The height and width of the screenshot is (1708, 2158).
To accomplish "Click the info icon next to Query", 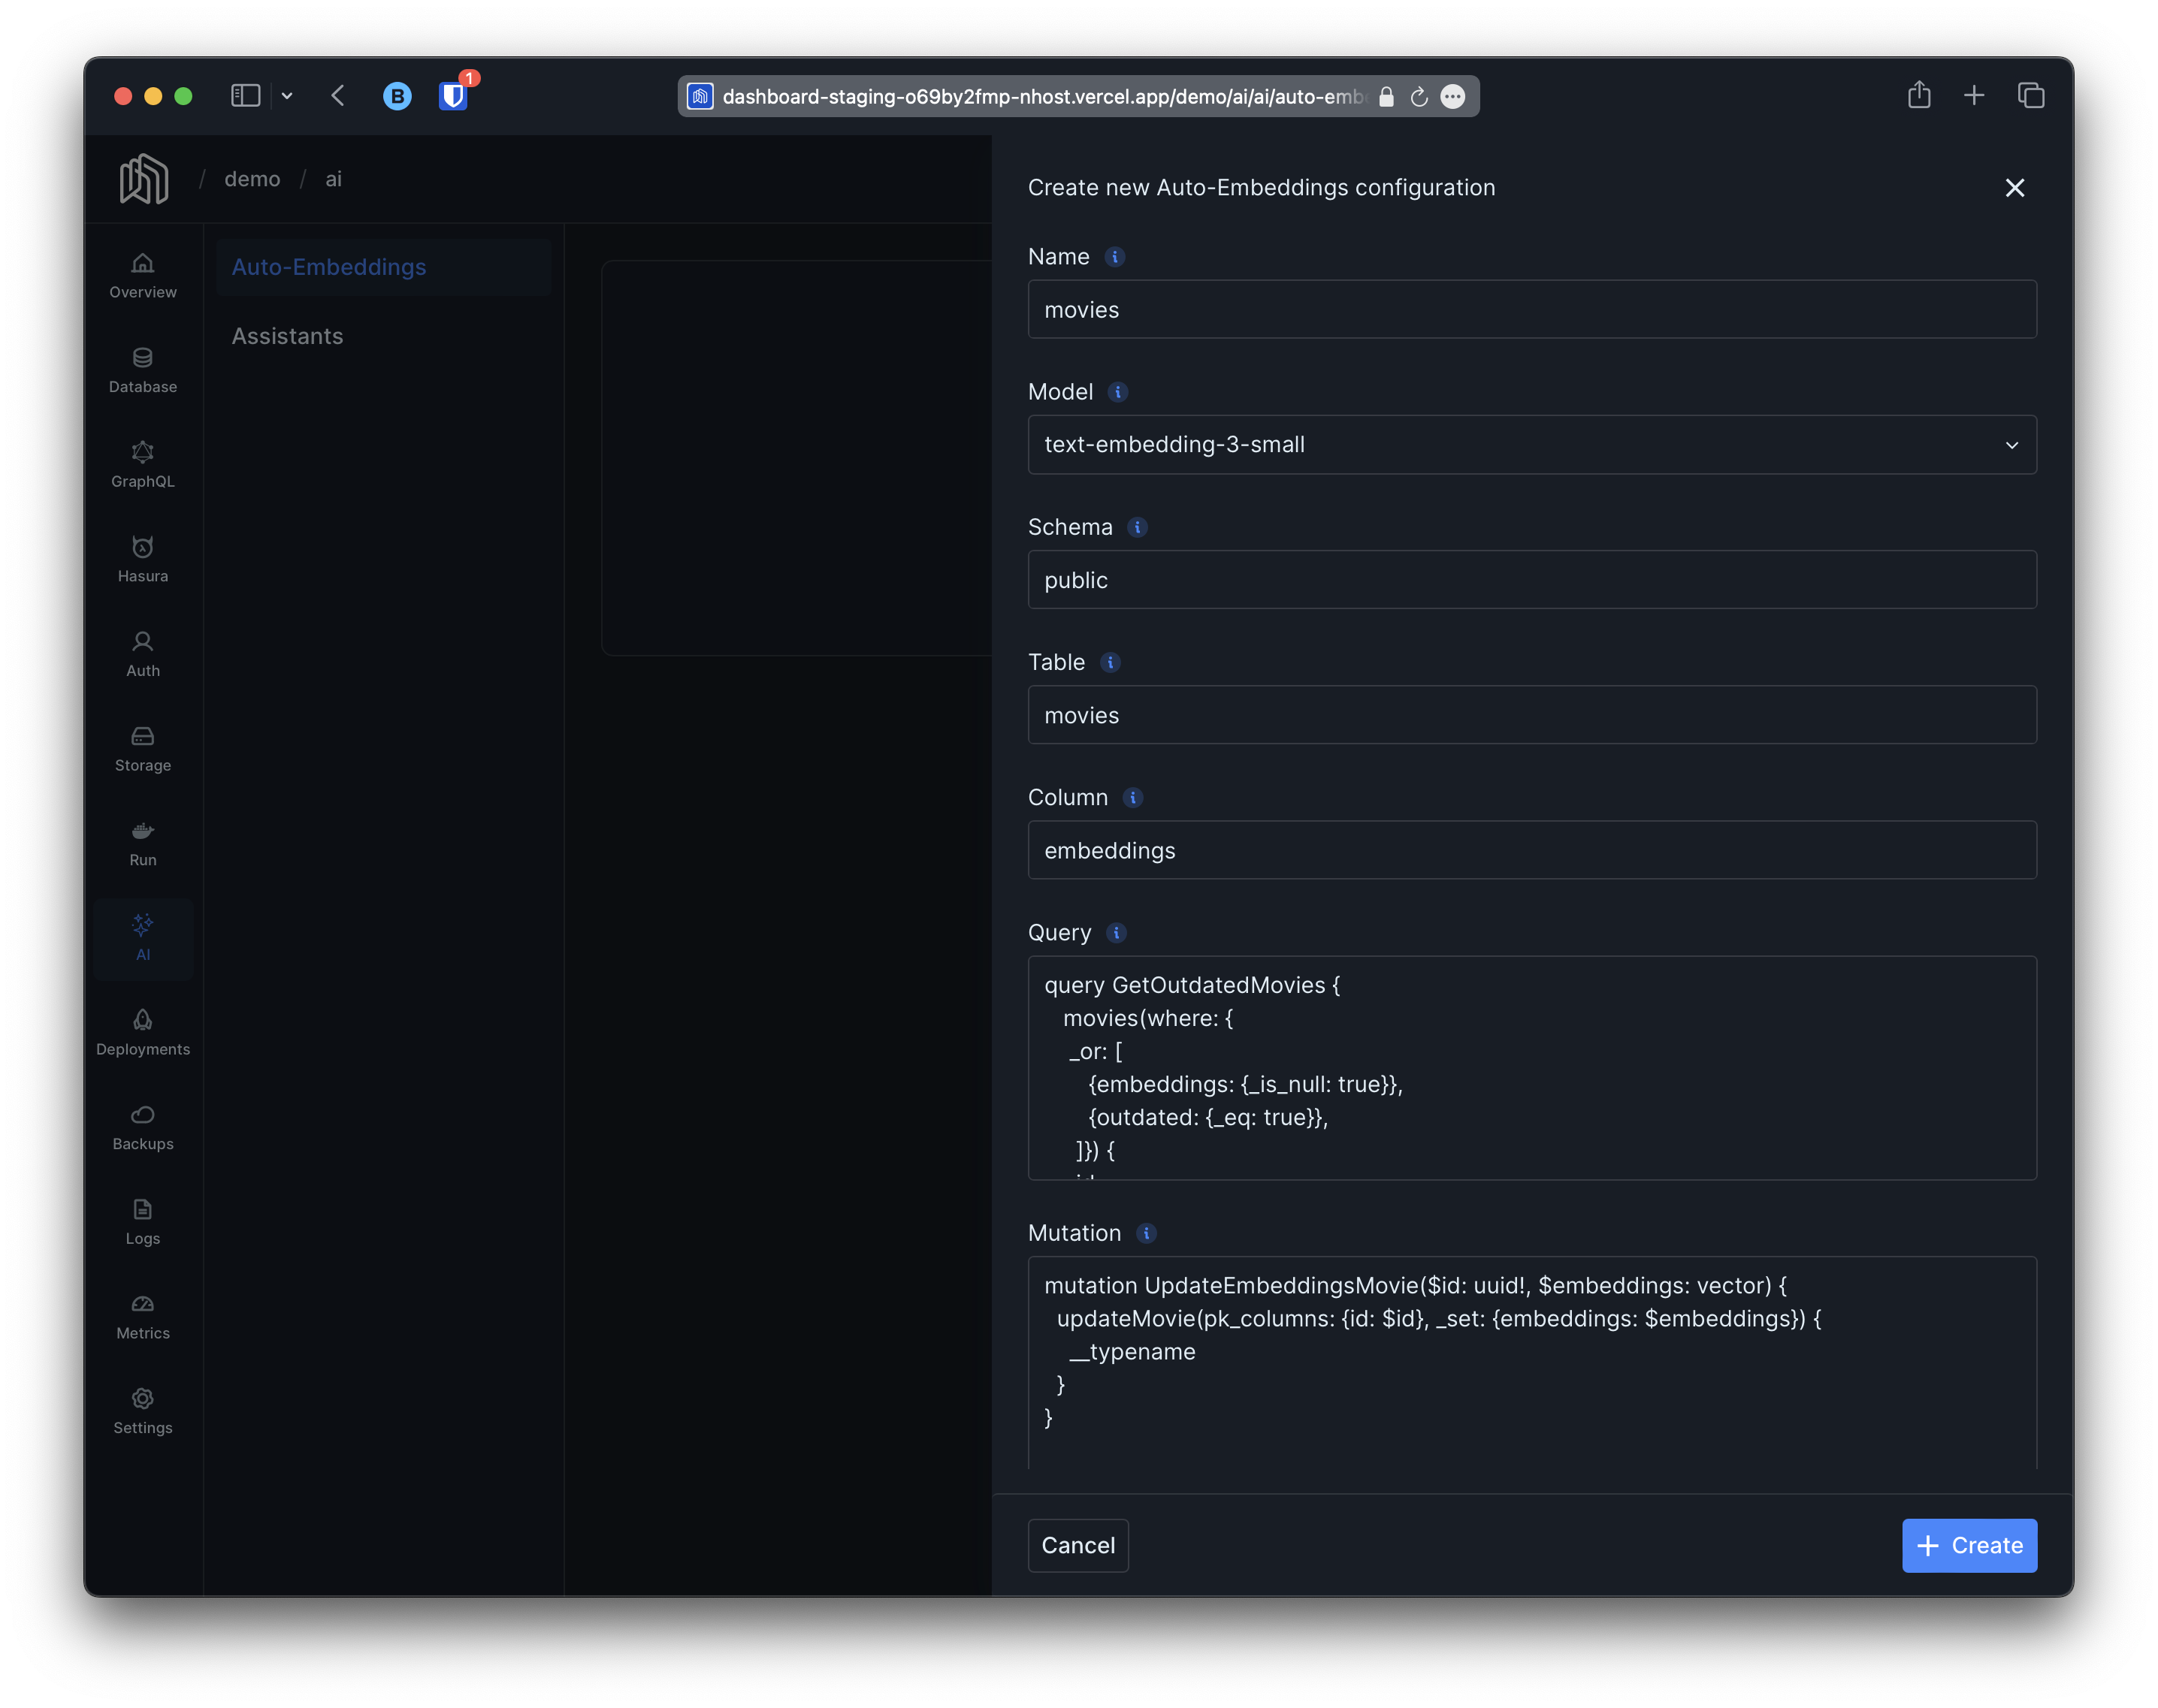I will (1117, 933).
